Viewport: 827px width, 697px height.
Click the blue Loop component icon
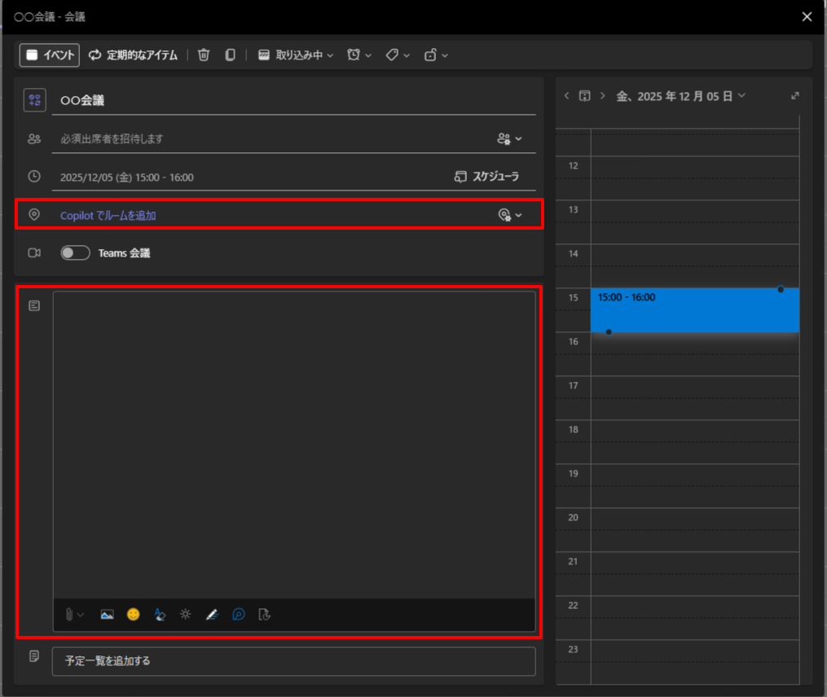coord(239,615)
